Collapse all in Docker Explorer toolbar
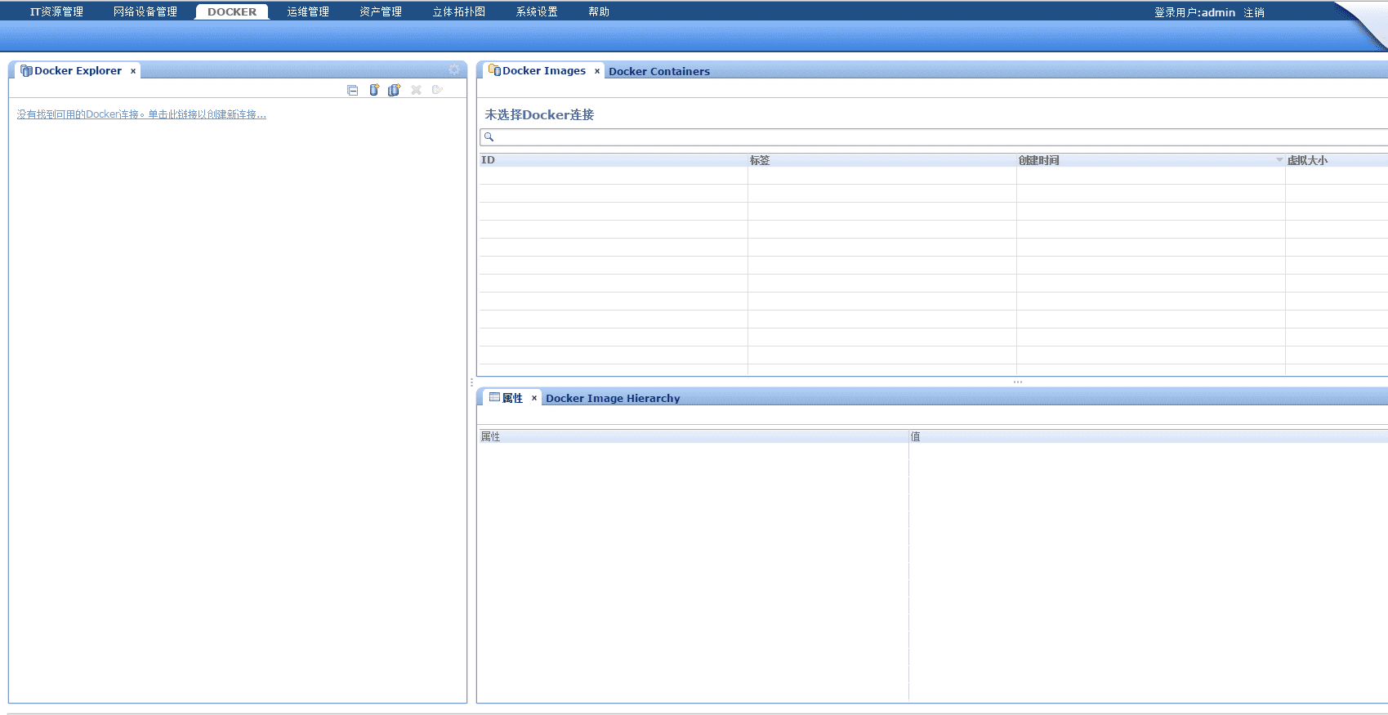The width and height of the screenshot is (1388, 715). (x=352, y=90)
